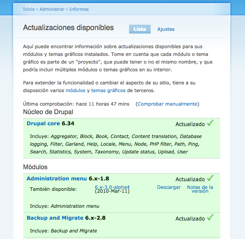Click version 6.x-1.8 of Administration menu
The width and height of the screenshot is (245, 239).
[99, 178]
